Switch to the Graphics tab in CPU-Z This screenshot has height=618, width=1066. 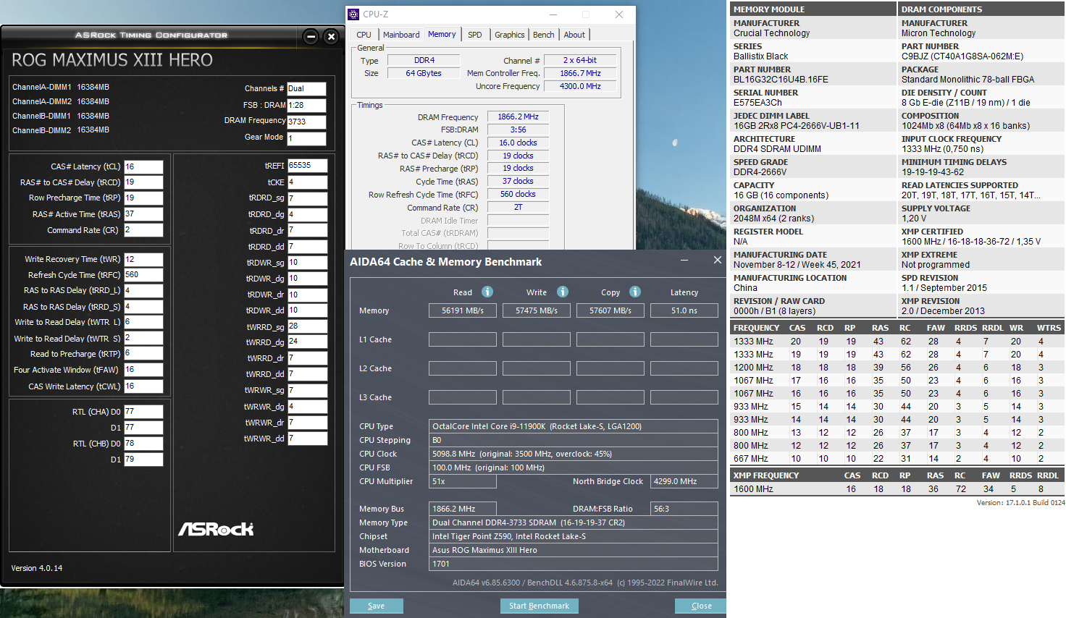[x=510, y=35]
